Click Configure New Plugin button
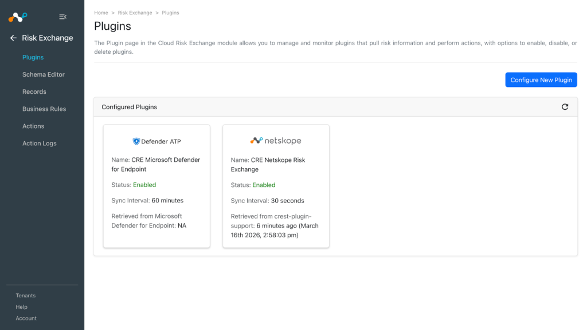Viewport: 587px width, 330px height. 541,80
